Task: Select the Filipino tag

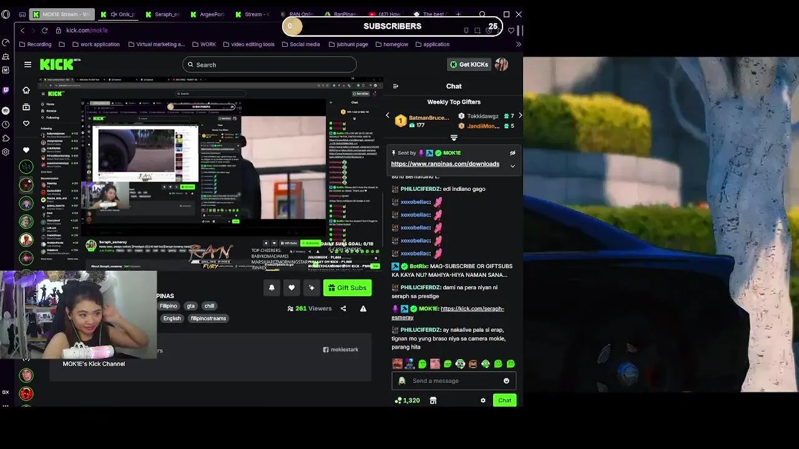Action: click(168, 306)
